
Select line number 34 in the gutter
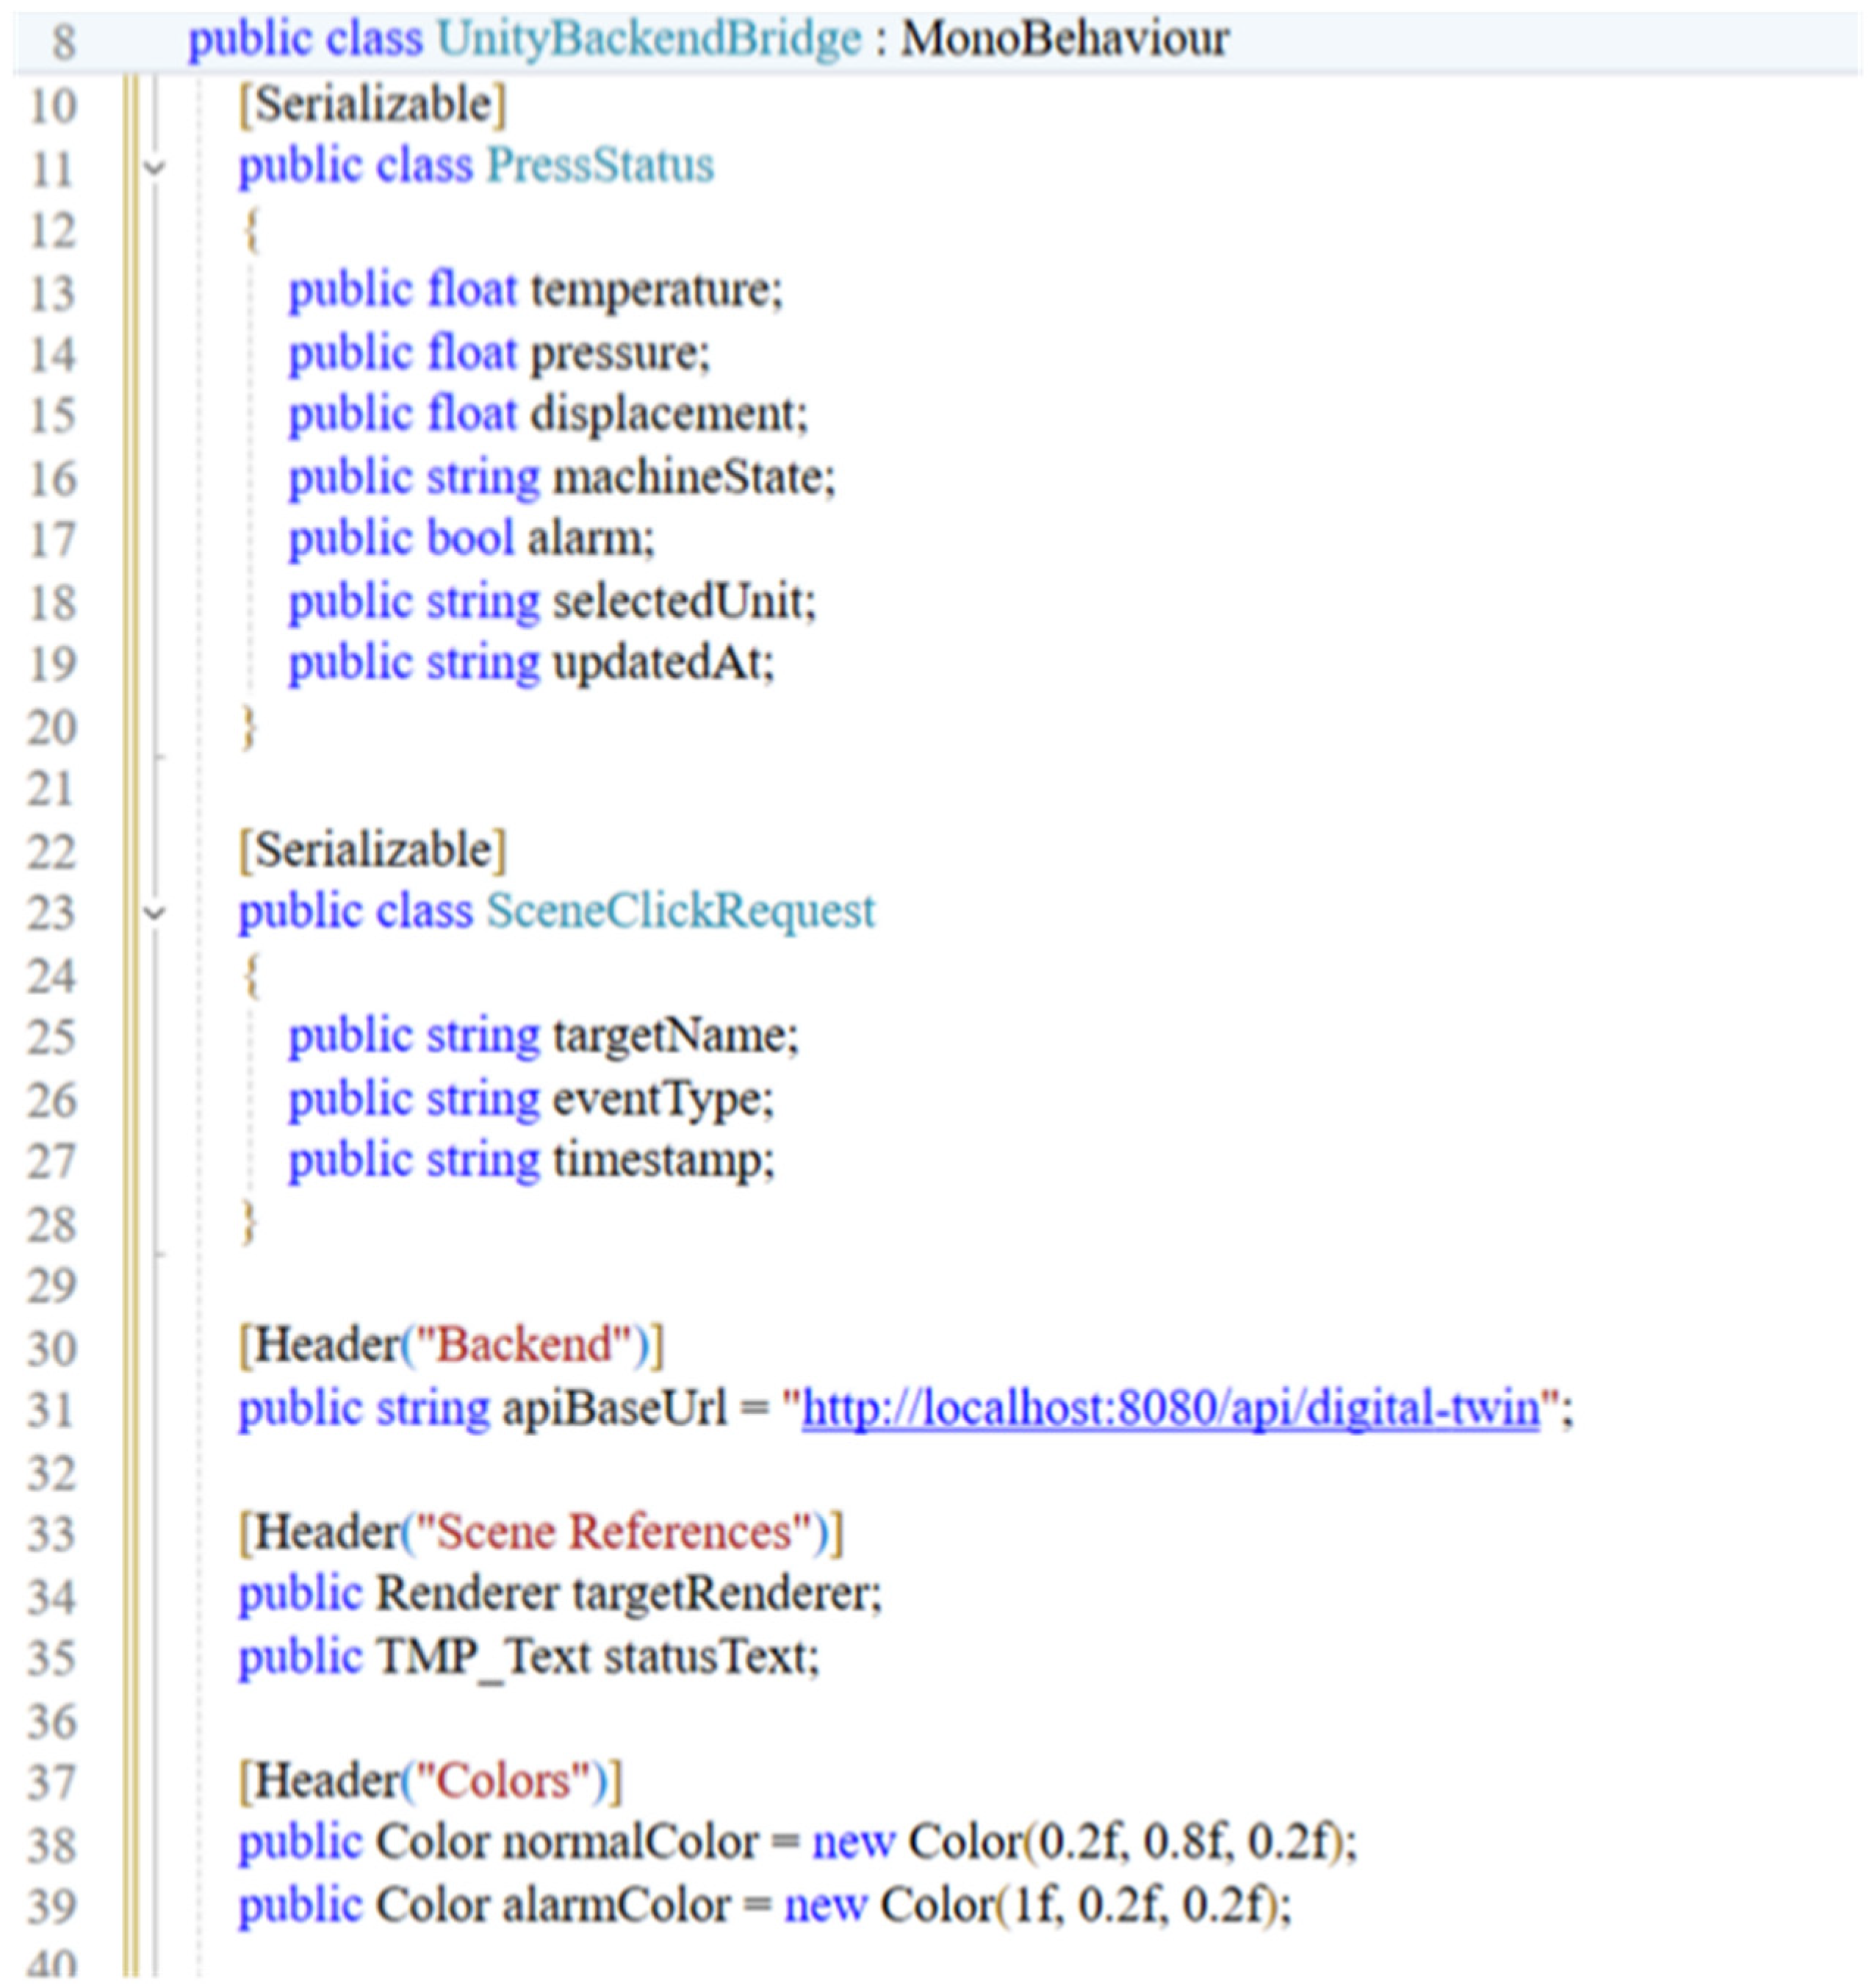(x=52, y=1597)
